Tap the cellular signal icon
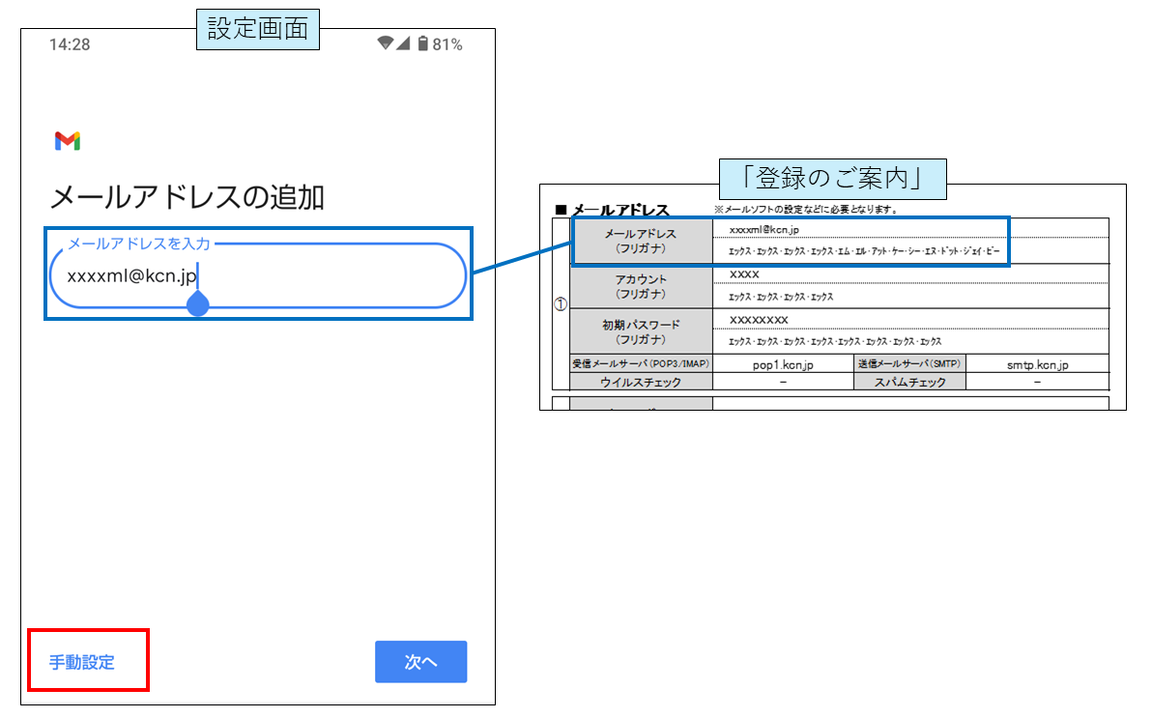1152x718 pixels. pos(403,44)
